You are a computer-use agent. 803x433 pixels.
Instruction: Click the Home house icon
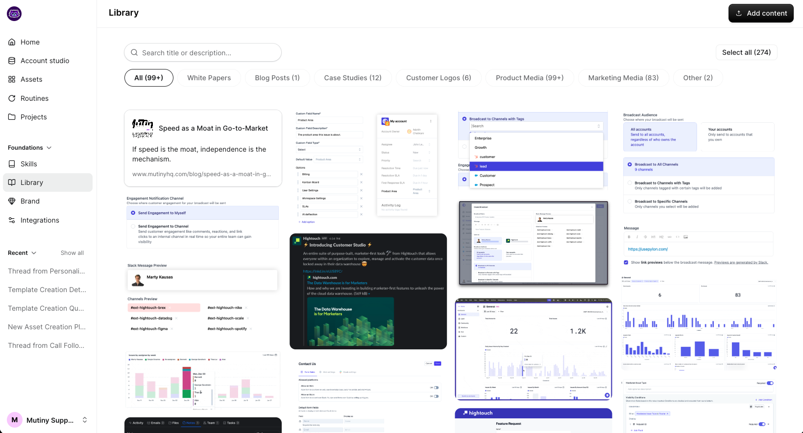tap(12, 42)
